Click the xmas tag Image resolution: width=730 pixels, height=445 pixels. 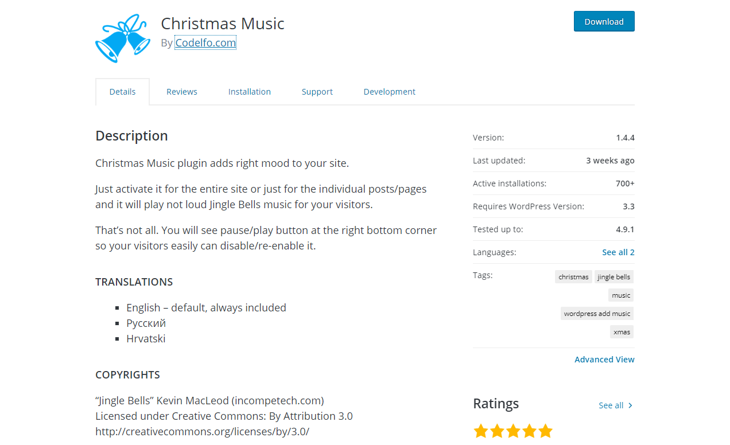click(x=622, y=332)
